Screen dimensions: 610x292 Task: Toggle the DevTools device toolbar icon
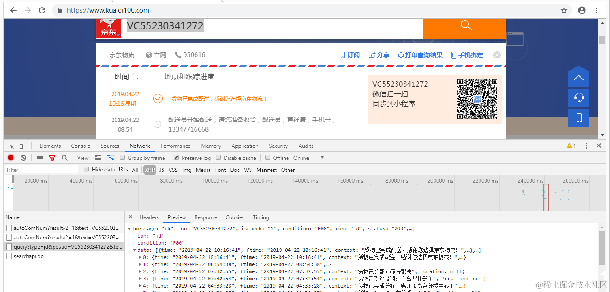tap(23, 146)
